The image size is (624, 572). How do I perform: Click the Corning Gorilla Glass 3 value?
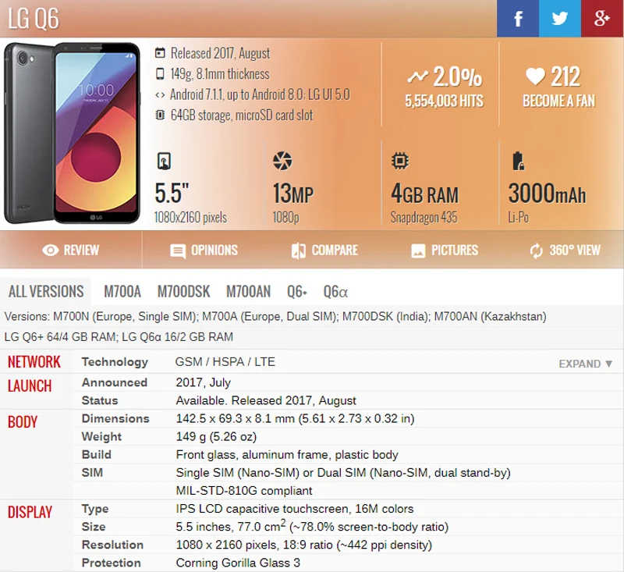(238, 563)
